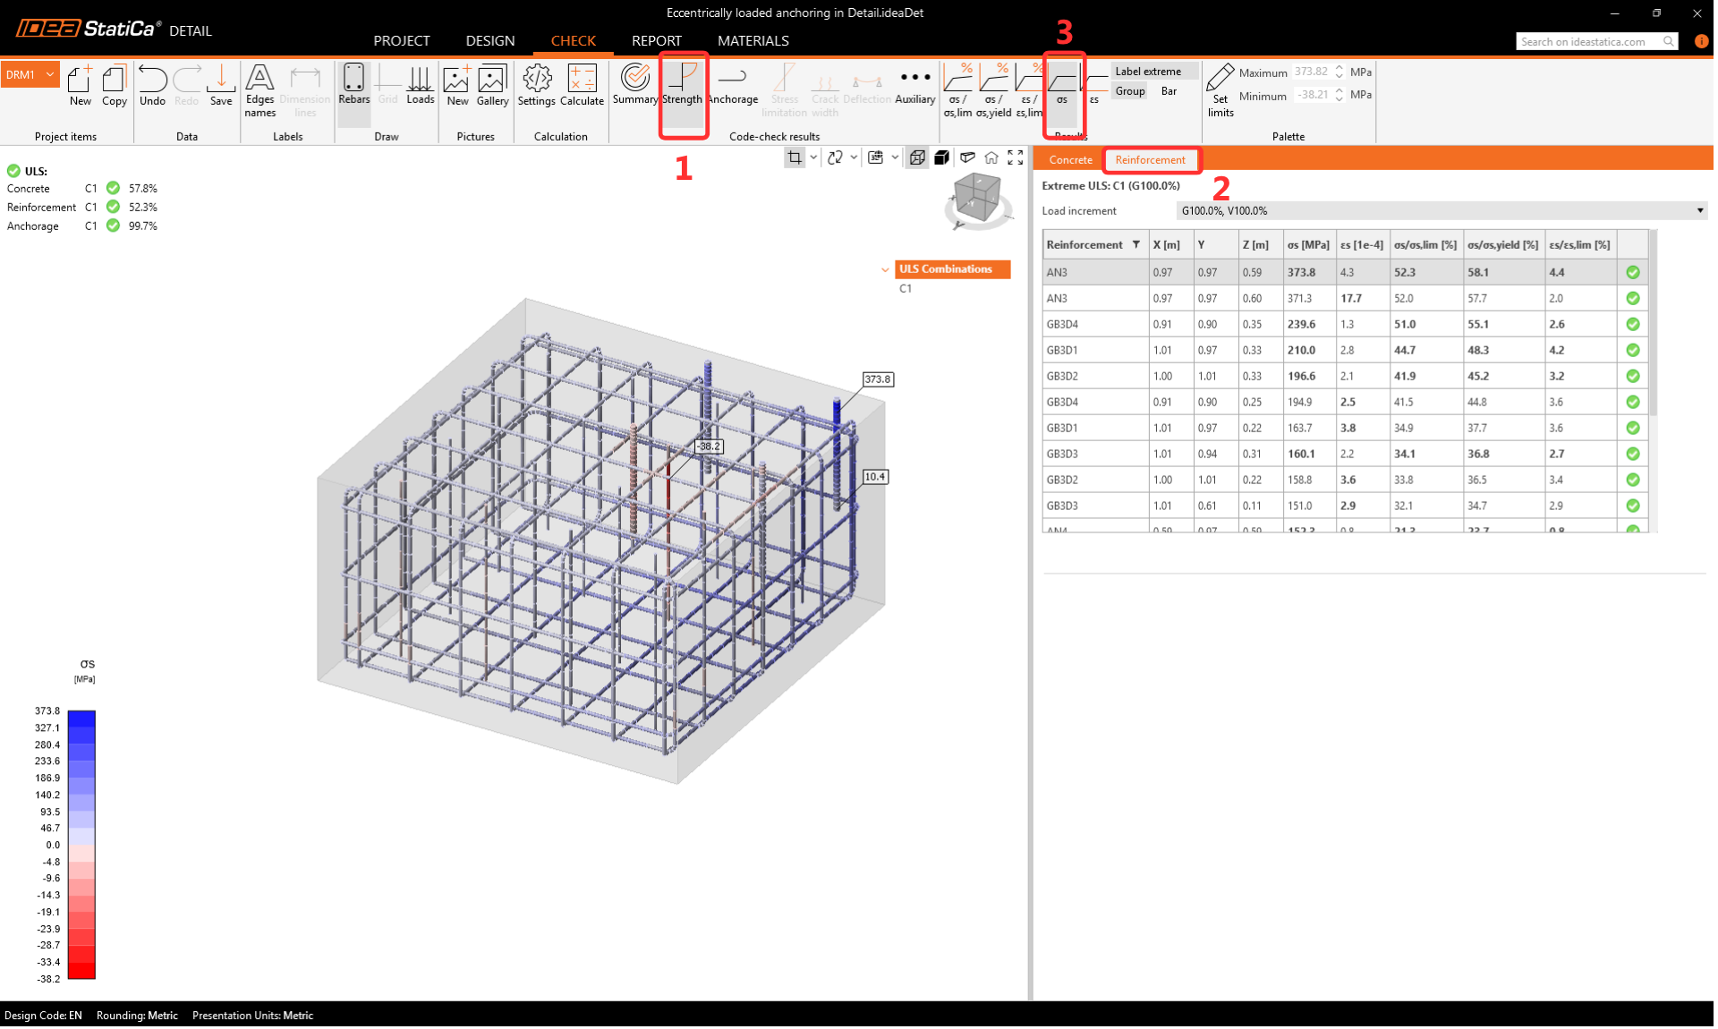The width and height of the screenshot is (1718, 1029).
Task: Click the Summary results button
Action: click(x=634, y=85)
